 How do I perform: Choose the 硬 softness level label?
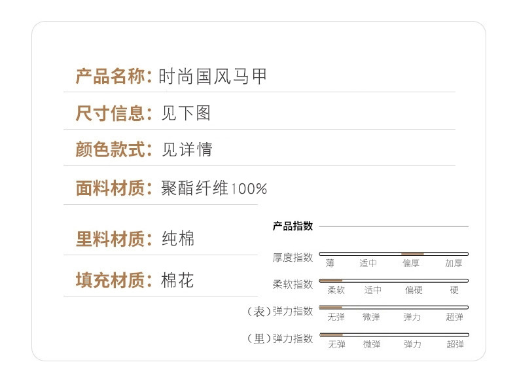[454, 290]
